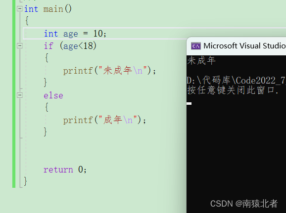The image size is (286, 213).
Task: Click the Microsoft Visual Studio console title
Action: point(244,46)
